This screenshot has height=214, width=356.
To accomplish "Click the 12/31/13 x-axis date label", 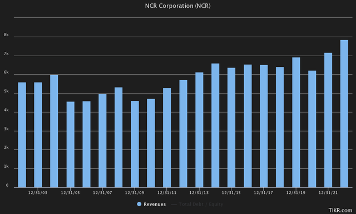I will [199, 193].
